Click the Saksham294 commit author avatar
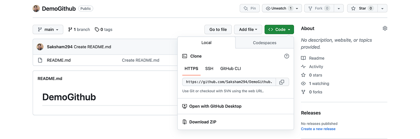The image size is (420, 139). 40,47
